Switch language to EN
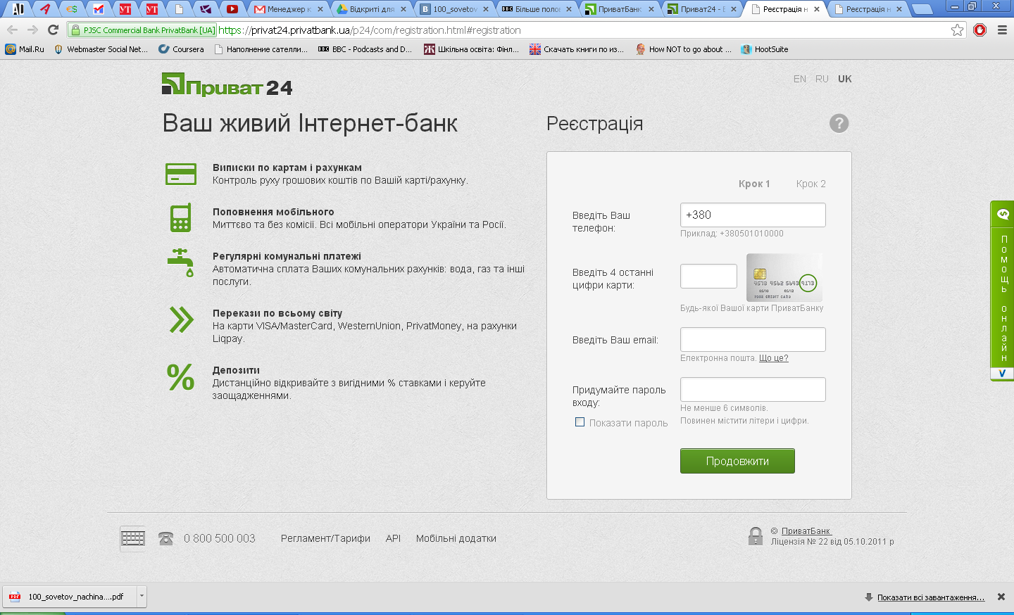Screen dimensions: 1014x615 (800, 79)
